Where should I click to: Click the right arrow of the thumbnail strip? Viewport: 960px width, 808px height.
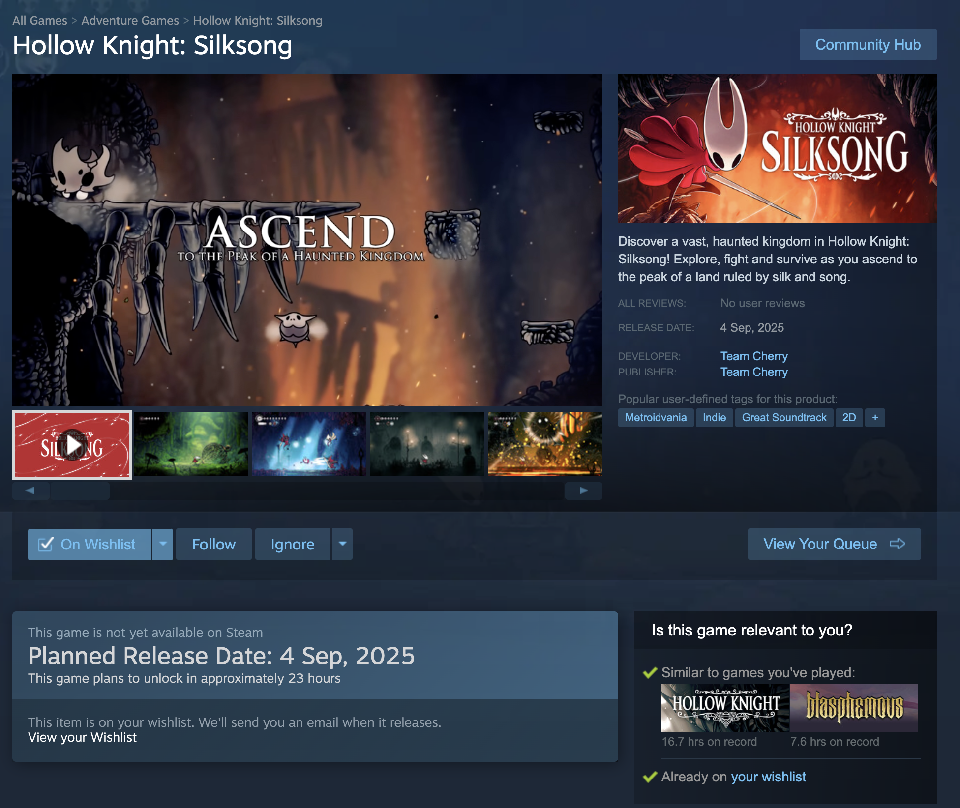click(583, 491)
